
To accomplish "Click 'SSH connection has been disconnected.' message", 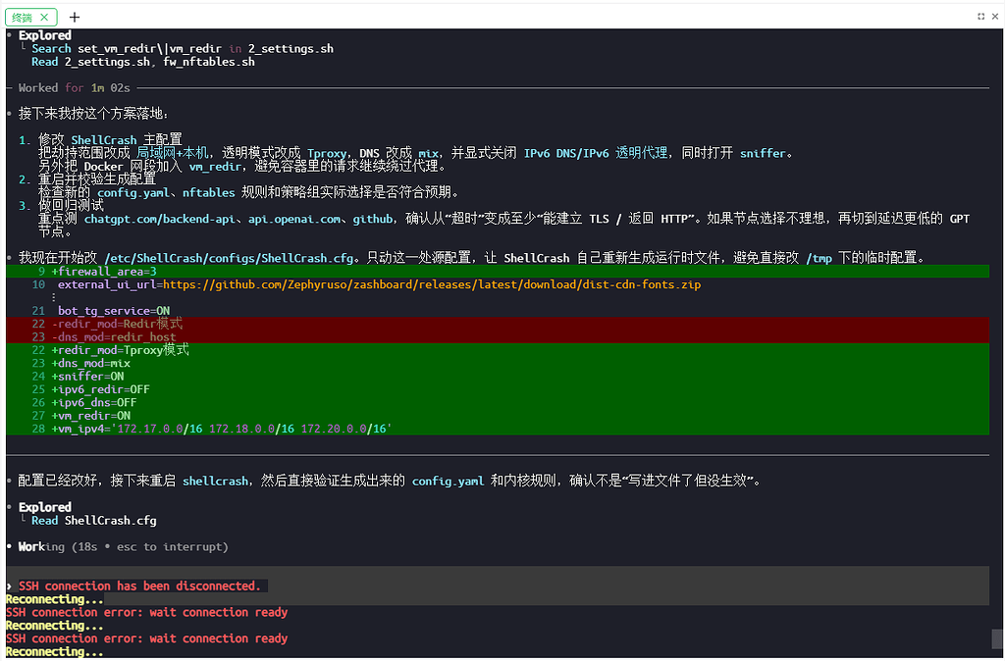I will (139, 586).
